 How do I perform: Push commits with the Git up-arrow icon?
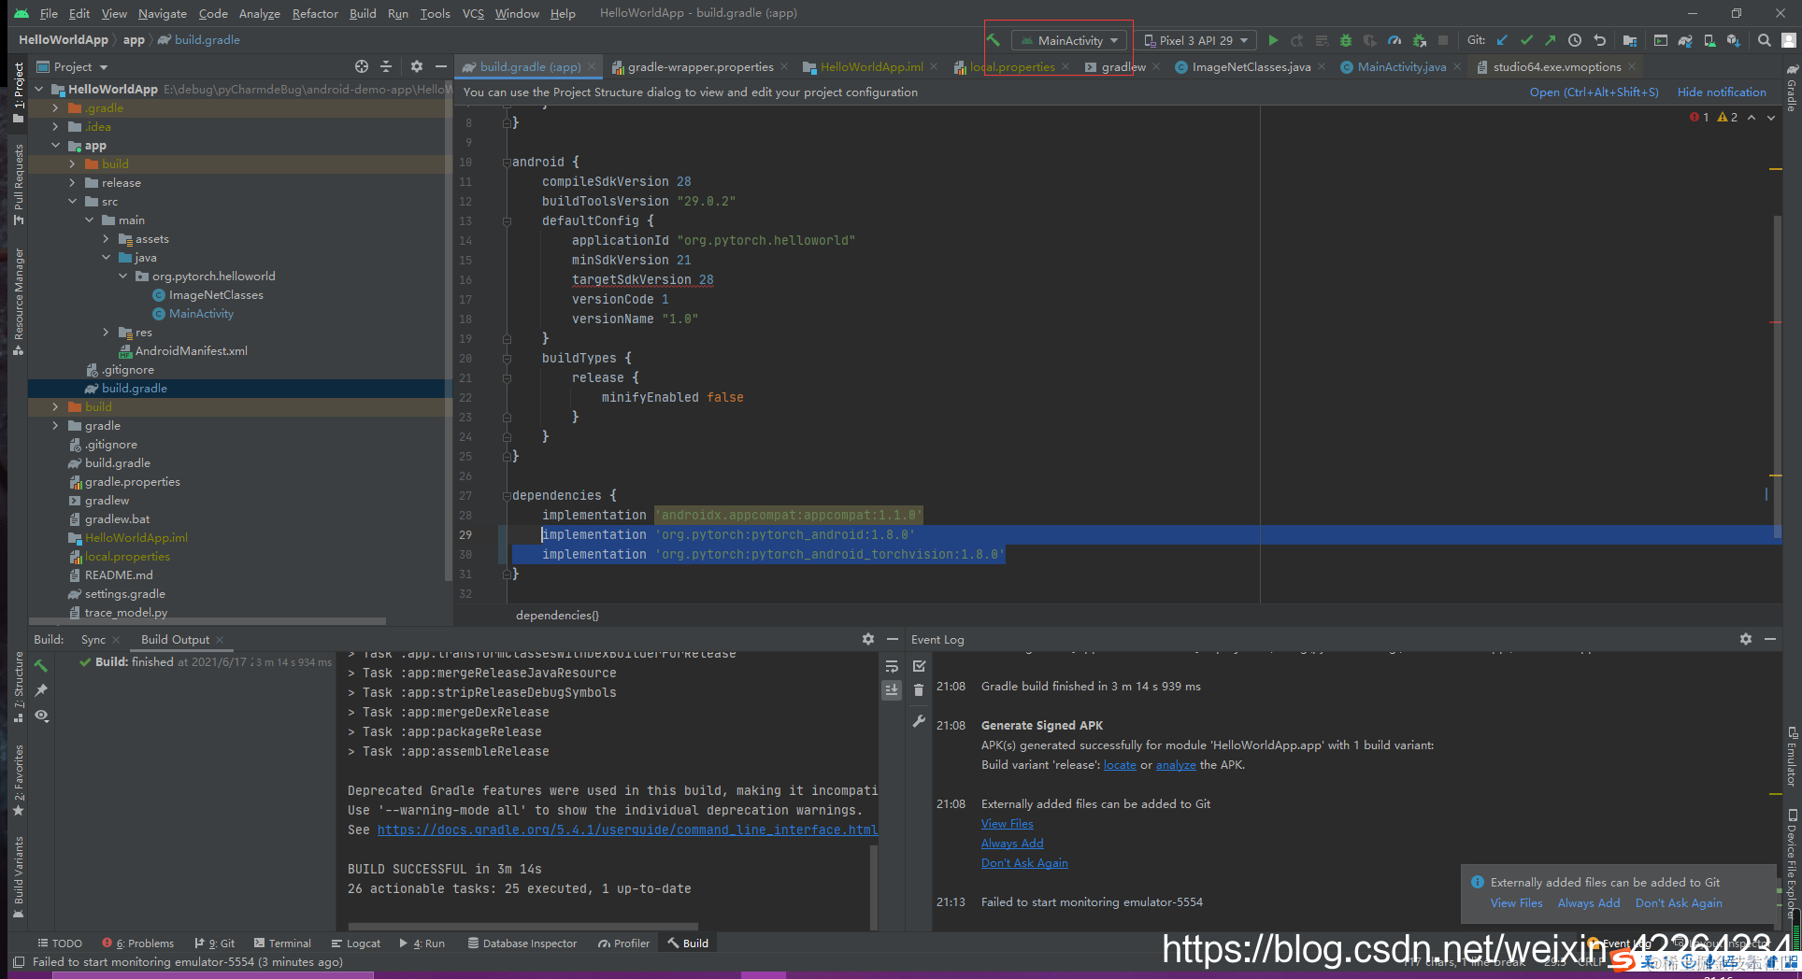coord(1551,40)
